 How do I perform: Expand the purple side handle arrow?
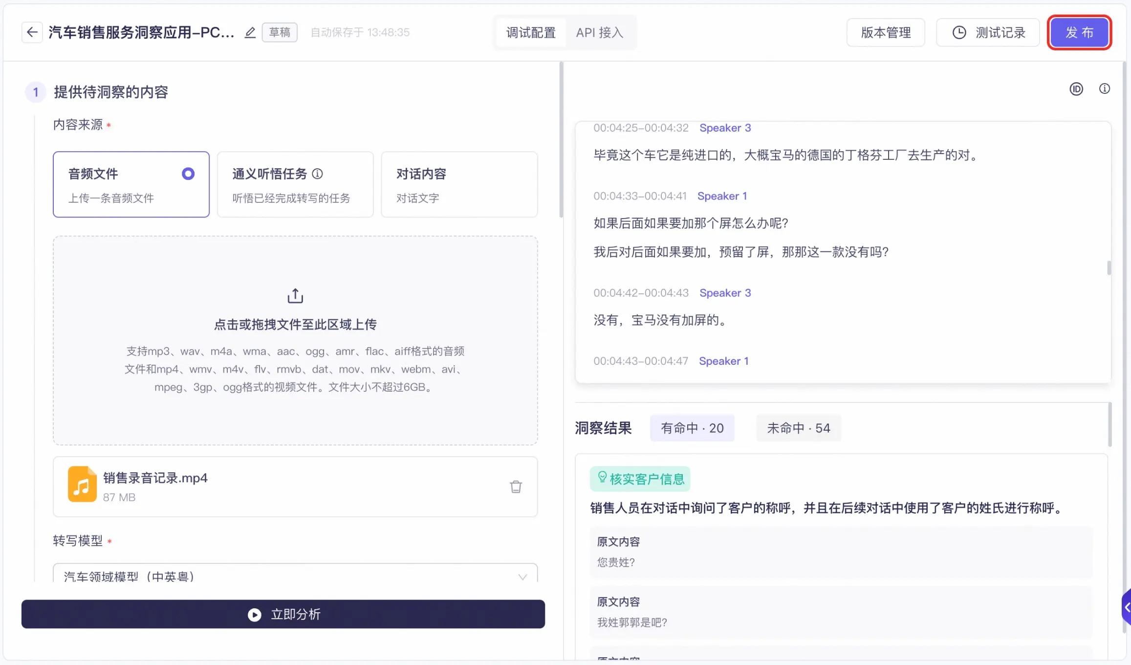pos(1126,607)
